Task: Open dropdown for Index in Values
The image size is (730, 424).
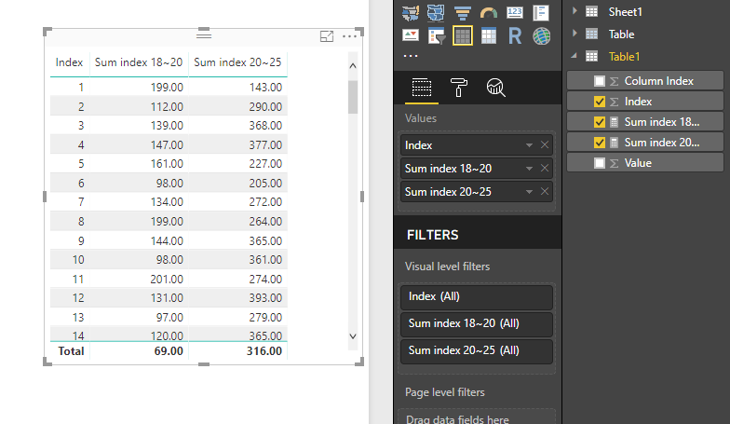Action: point(529,145)
